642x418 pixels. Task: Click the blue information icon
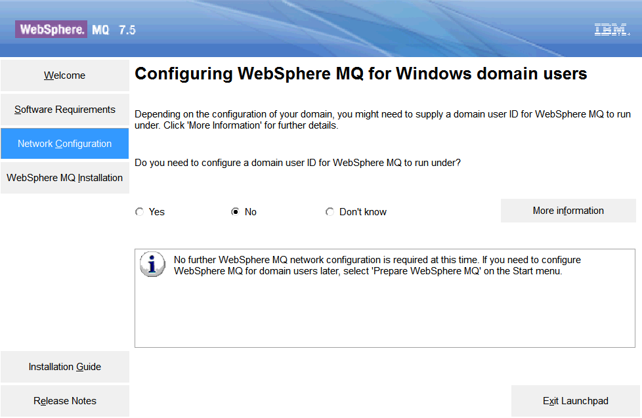click(x=152, y=264)
